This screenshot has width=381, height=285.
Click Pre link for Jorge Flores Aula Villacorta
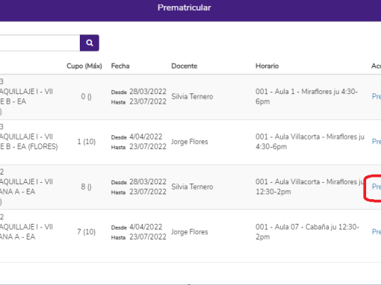[377, 142]
